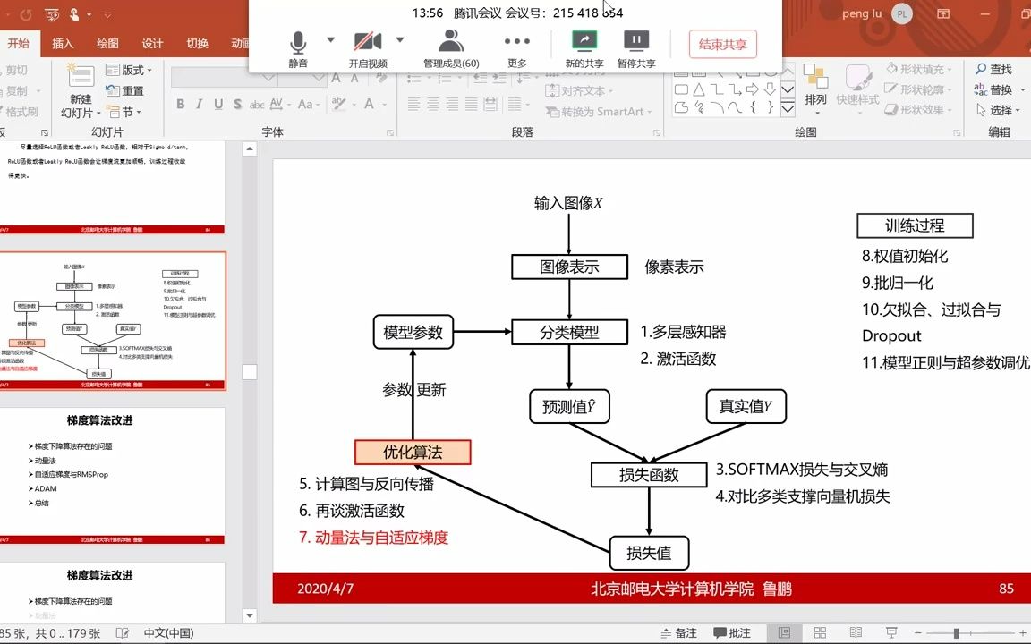Screen dimensions: 1031x644
Task: Switch to the 插入 ribbon tab
Action: (x=64, y=42)
